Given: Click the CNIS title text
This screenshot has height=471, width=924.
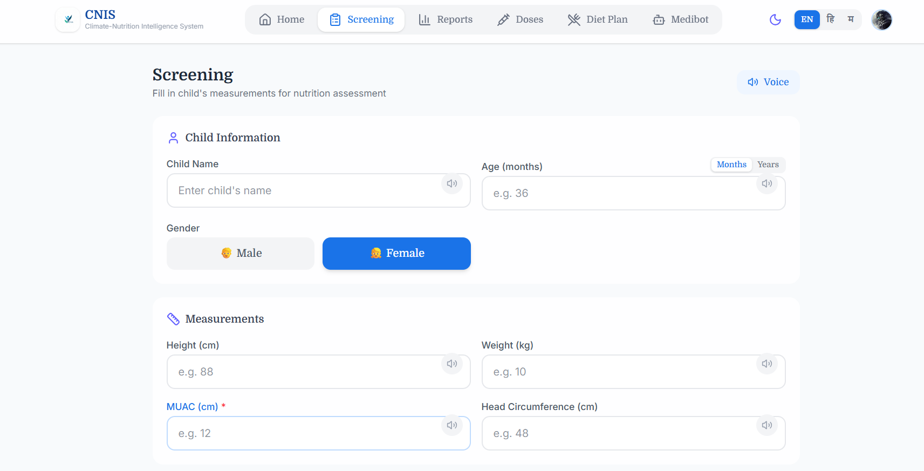Looking at the screenshot, I should coord(100,15).
